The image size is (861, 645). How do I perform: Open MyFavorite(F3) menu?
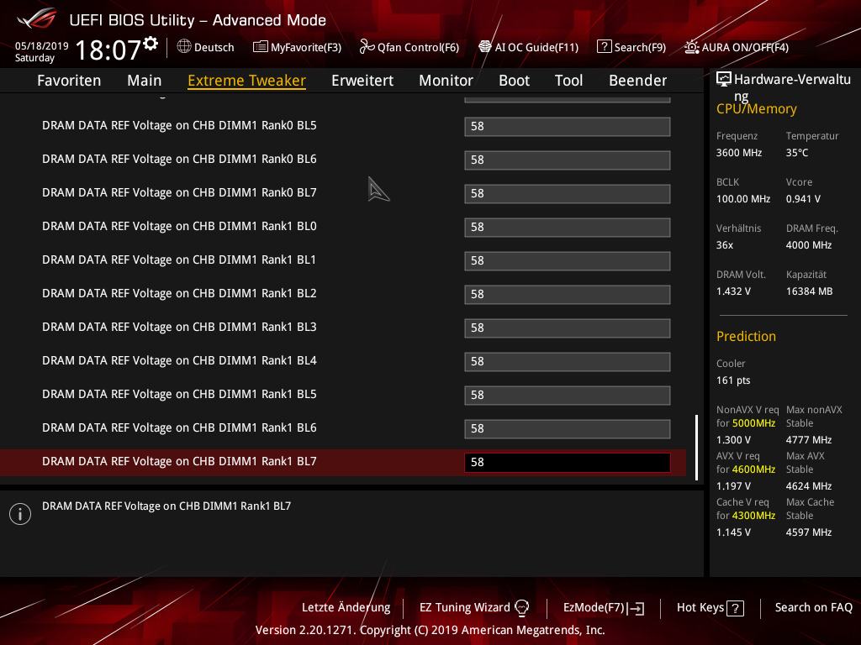(297, 47)
